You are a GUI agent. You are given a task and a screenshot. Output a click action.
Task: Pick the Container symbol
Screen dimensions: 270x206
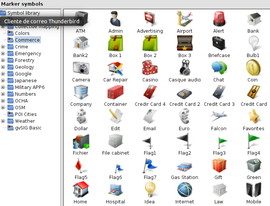[115, 93]
